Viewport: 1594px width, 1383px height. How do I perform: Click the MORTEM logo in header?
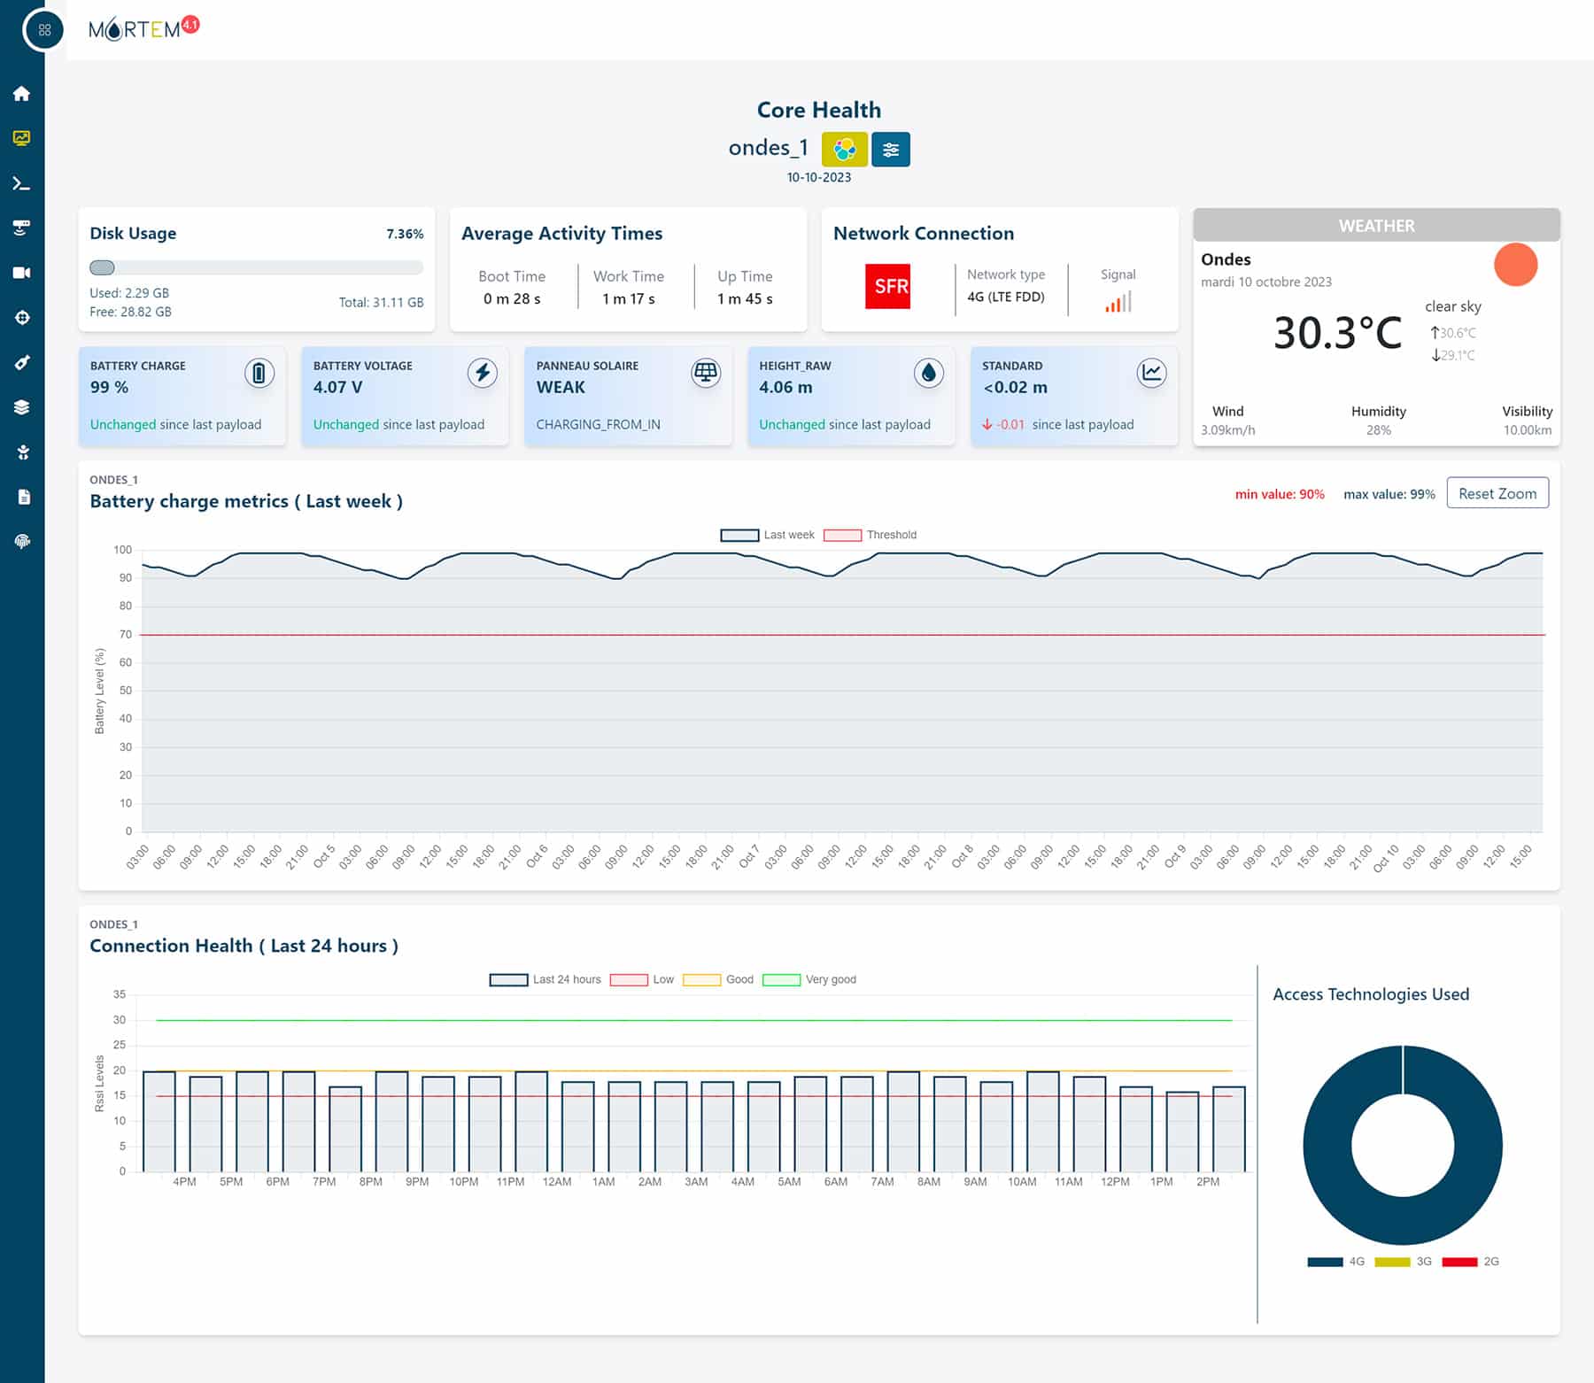pyautogui.click(x=135, y=30)
